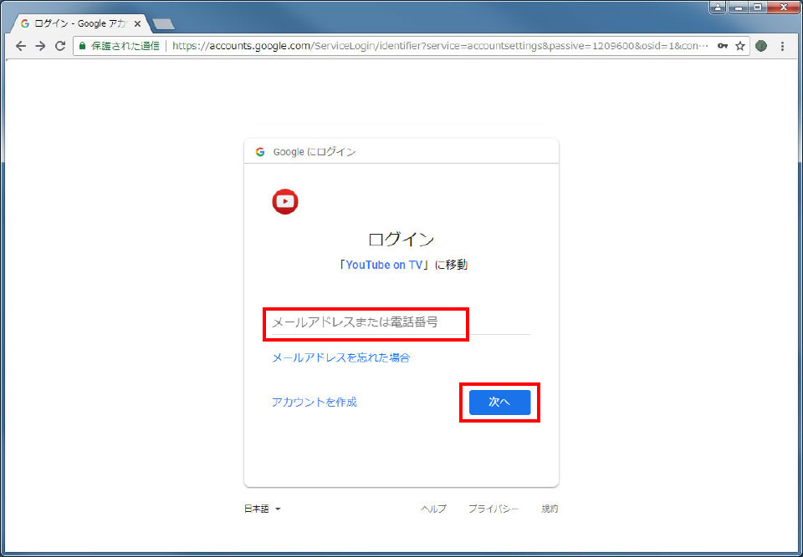Click the Google G logo in card header
This screenshot has width=803, height=557.
point(260,152)
